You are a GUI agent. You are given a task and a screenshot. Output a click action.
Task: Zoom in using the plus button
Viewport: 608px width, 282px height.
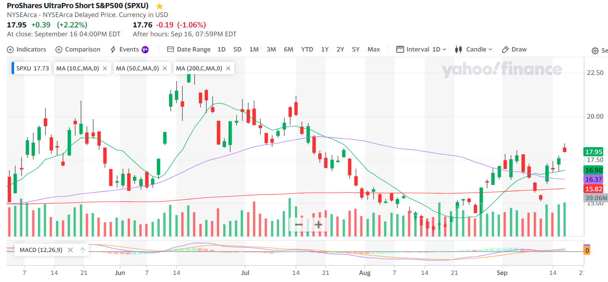point(318,225)
